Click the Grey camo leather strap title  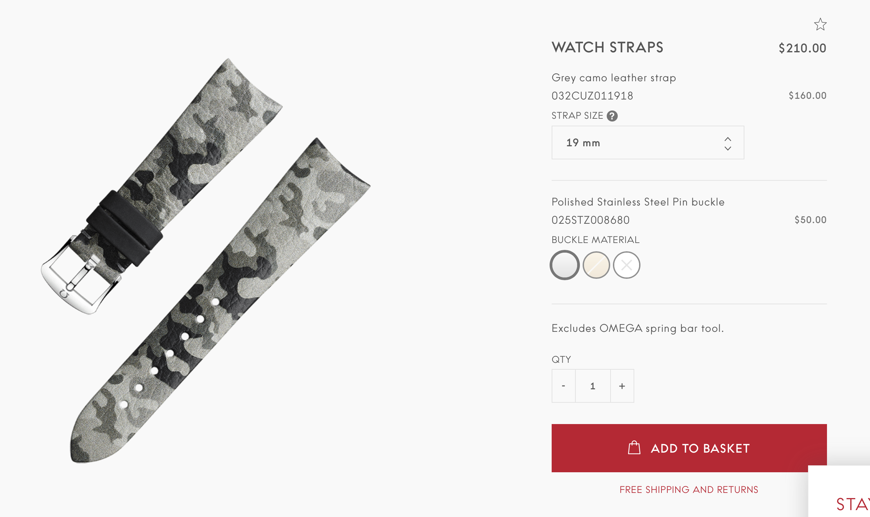click(613, 78)
